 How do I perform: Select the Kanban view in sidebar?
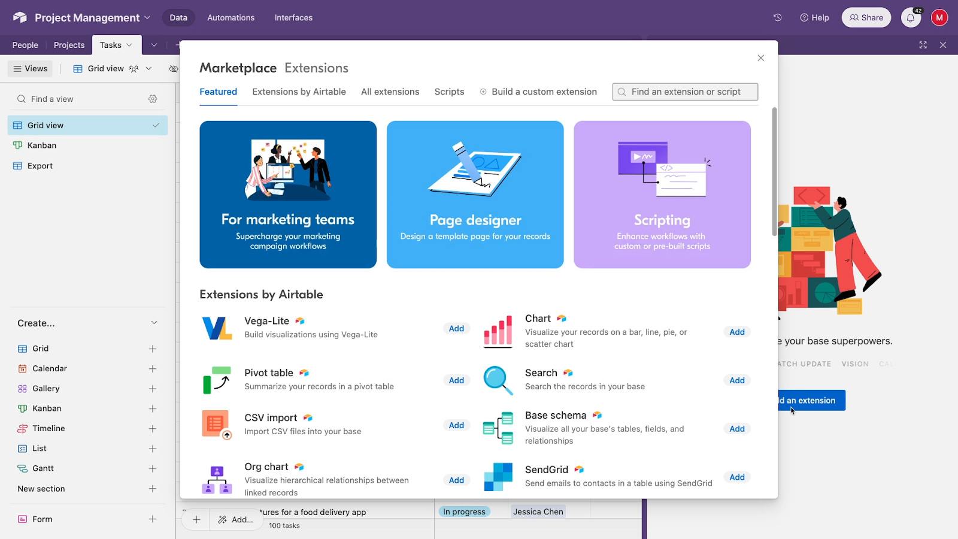87,146
